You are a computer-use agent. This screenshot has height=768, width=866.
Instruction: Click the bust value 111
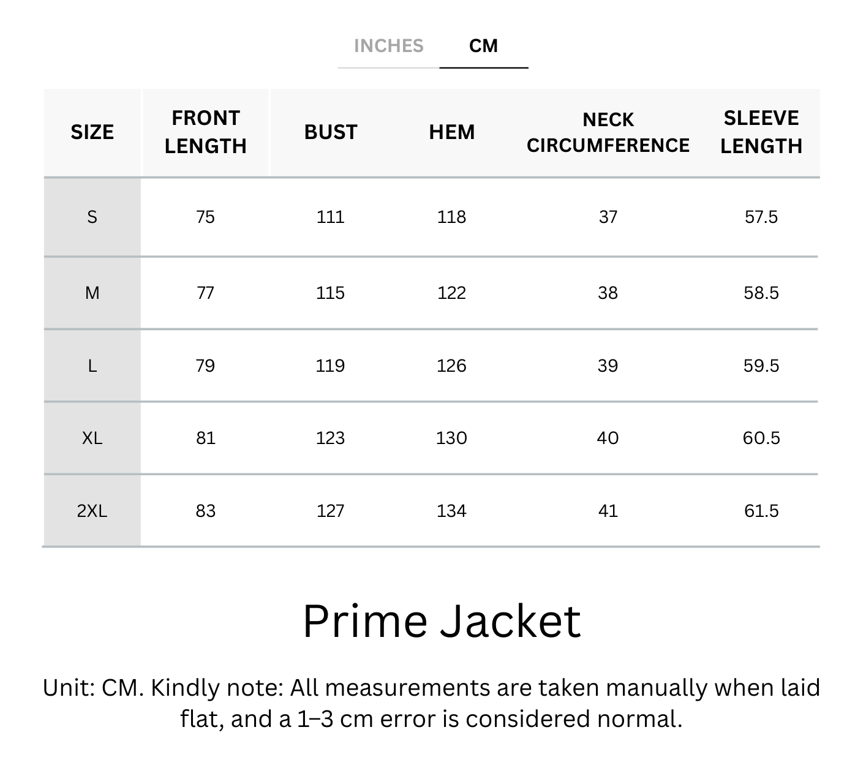(x=331, y=217)
